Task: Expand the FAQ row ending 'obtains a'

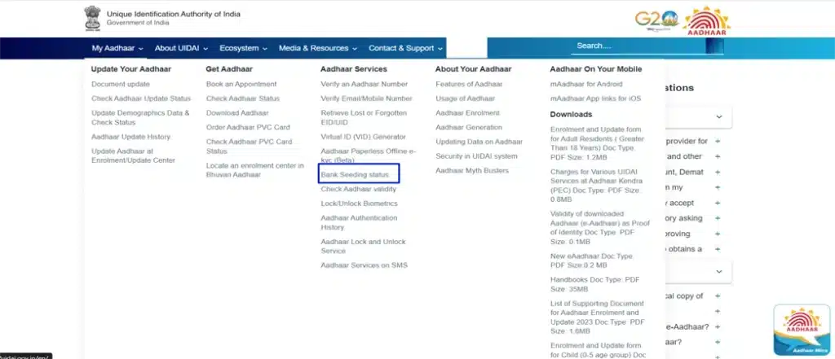Action: pos(718,249)
